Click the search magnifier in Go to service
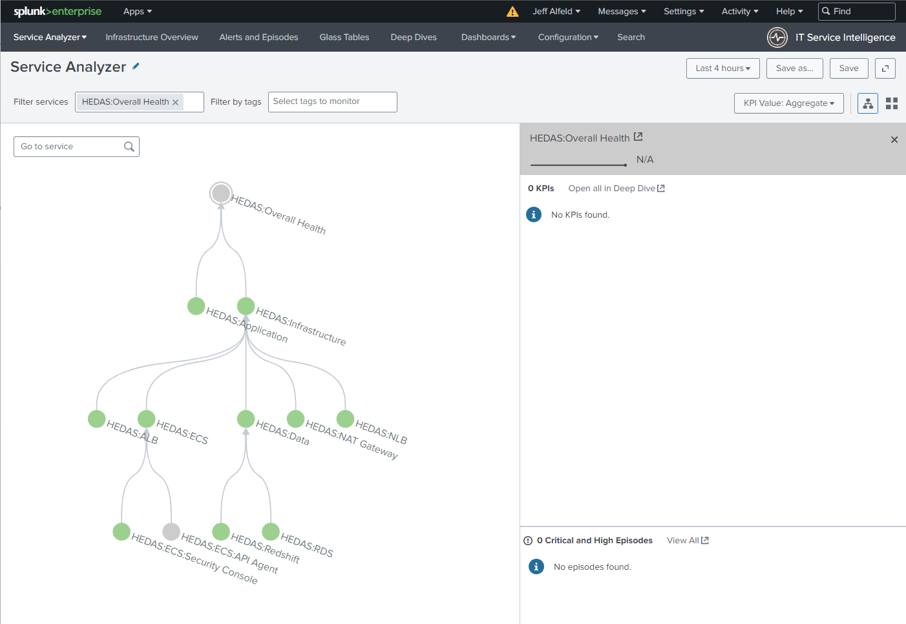Image resolution: width=906 pixels, height=624 pixels. [x=129, y=147]
